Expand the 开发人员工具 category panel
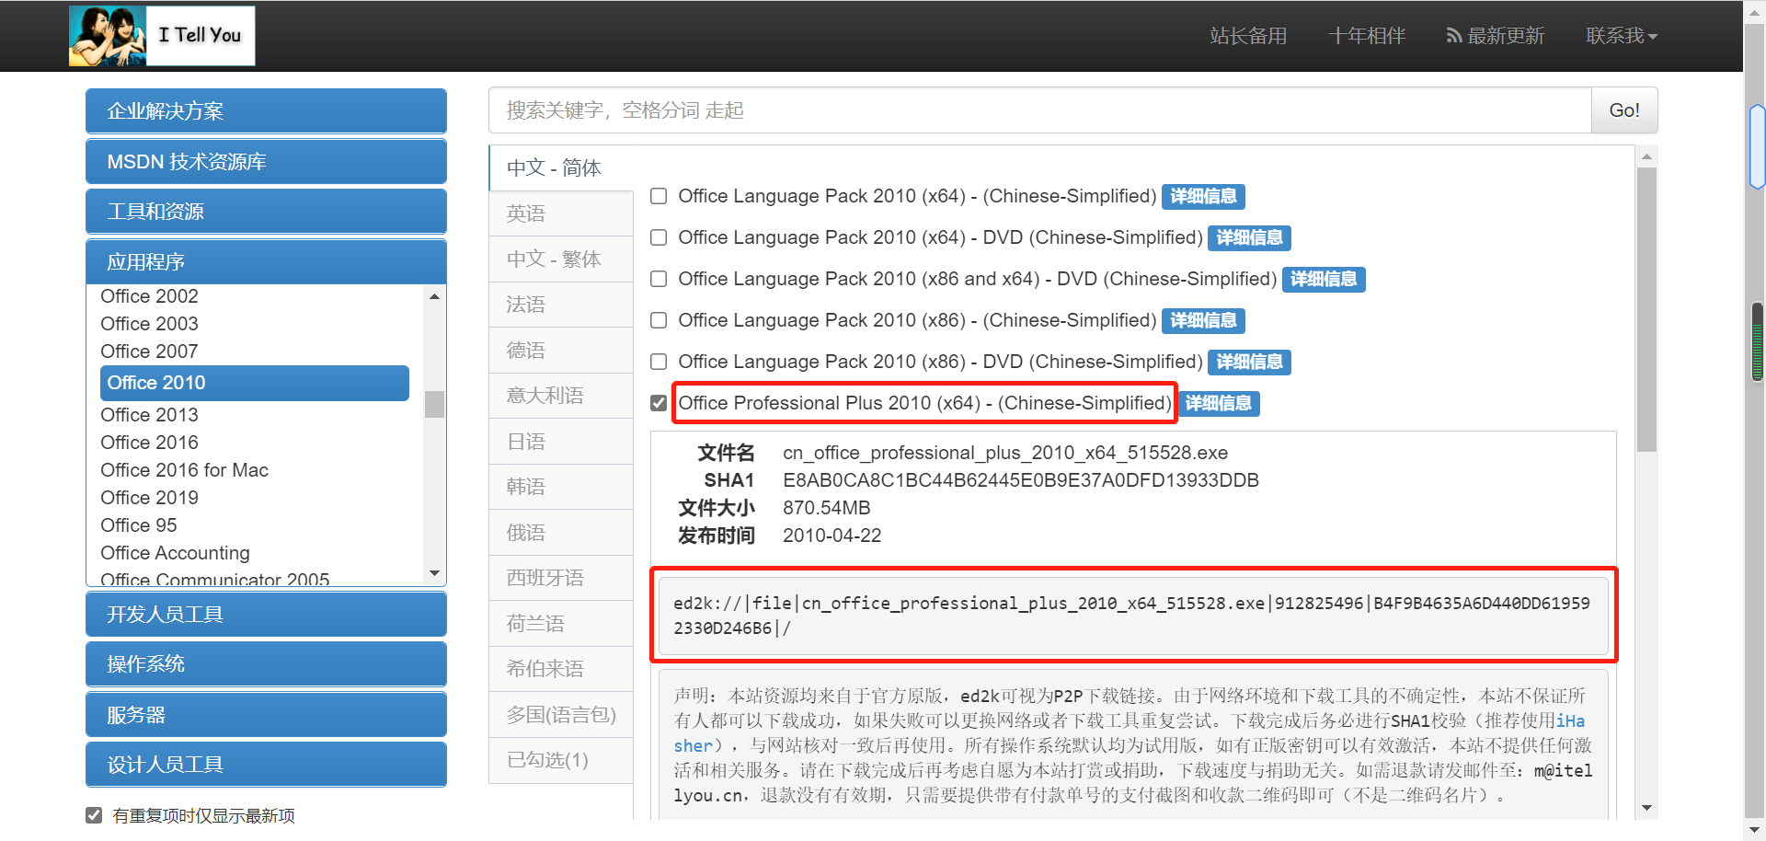 pyautogui.click(x=266, y=615)
